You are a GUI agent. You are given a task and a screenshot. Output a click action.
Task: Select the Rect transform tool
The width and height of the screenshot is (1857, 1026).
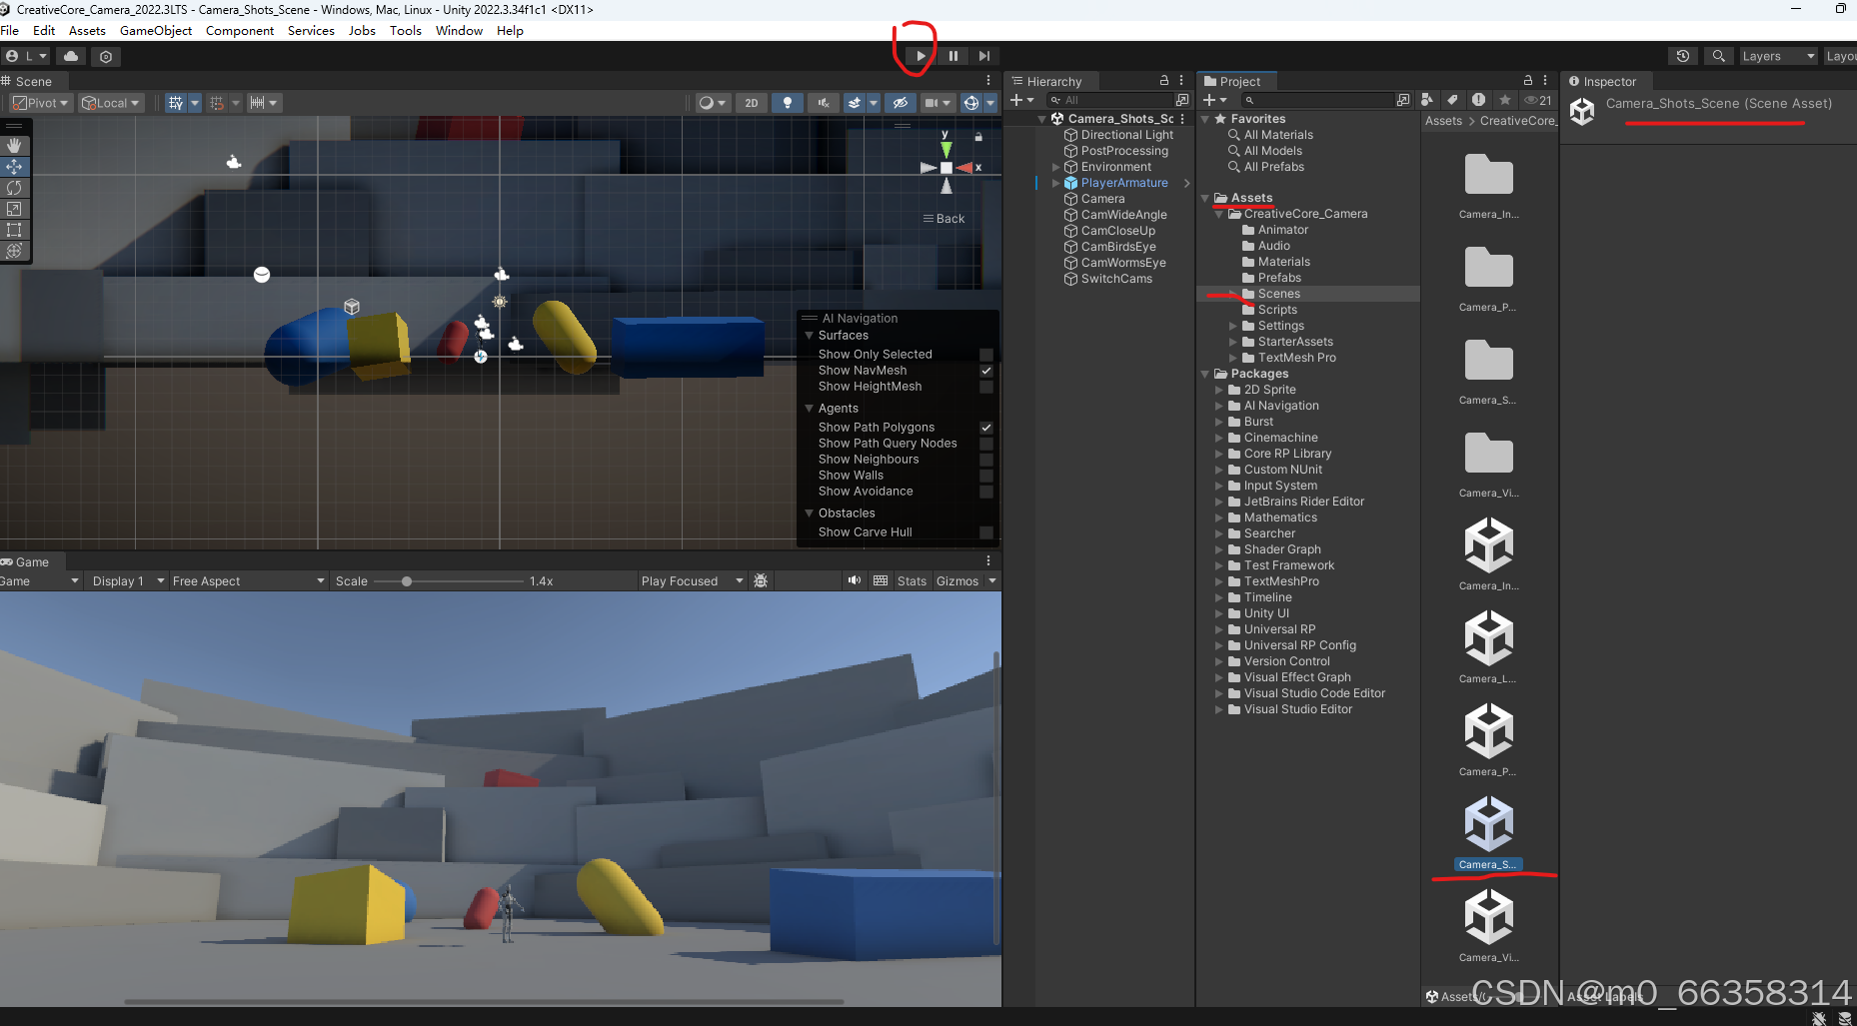[14, 230]
